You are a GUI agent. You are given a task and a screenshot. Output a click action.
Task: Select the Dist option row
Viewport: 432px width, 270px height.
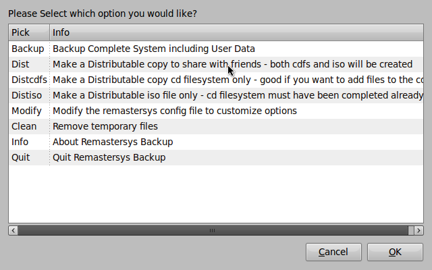20,64
